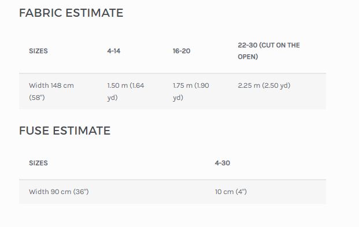Select the Width 90 cm (36") cell
The width and height of the screenshot is (359, 227).
(x=59, y=192)
